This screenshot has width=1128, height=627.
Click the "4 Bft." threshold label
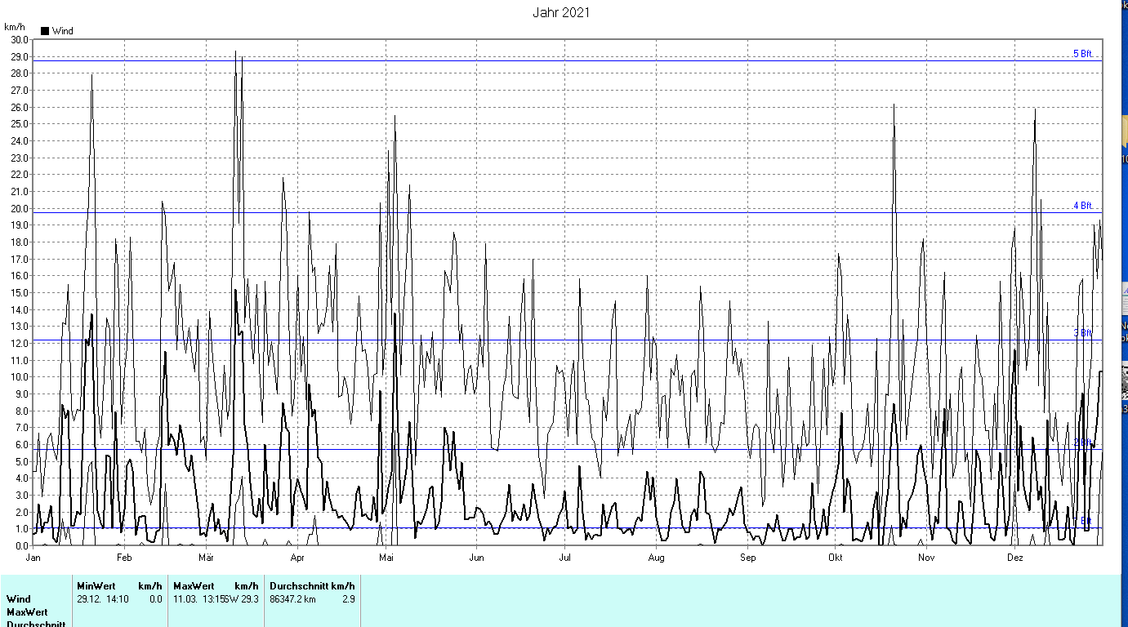click(x=1083, y=206)
